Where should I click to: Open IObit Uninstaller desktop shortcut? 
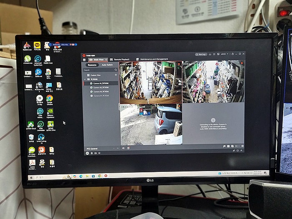(x=40, y=126)
